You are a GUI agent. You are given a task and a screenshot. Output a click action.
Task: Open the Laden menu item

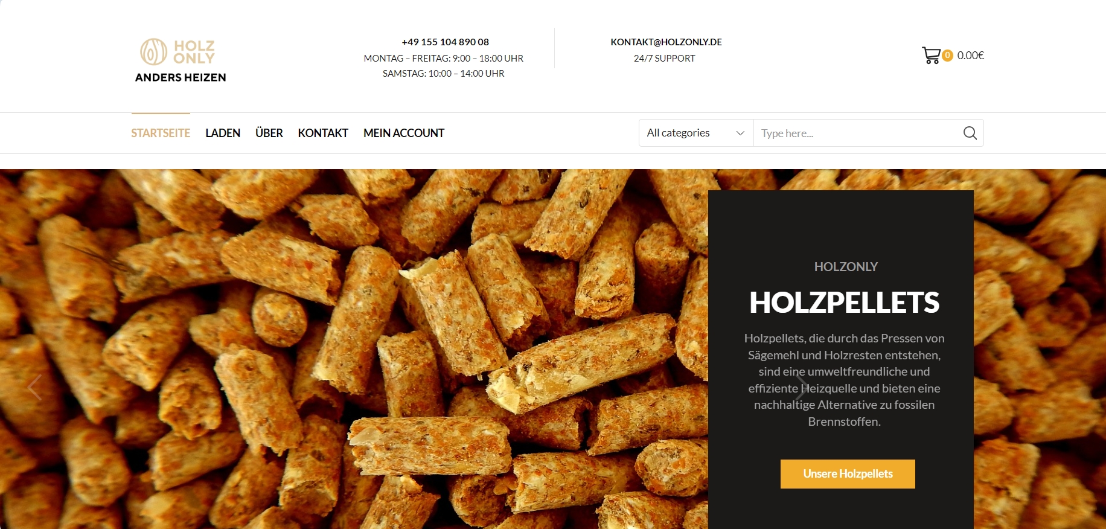223,133
